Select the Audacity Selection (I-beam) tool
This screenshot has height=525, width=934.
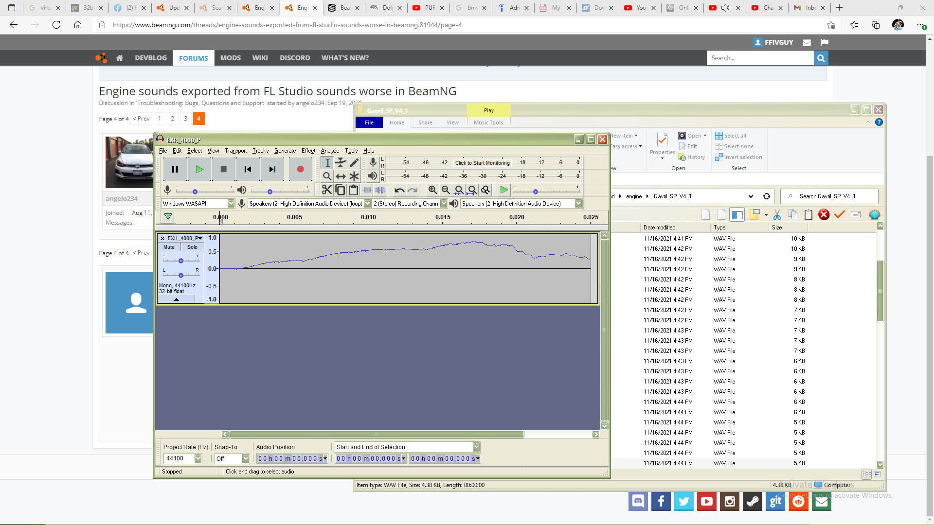point(327,163)
